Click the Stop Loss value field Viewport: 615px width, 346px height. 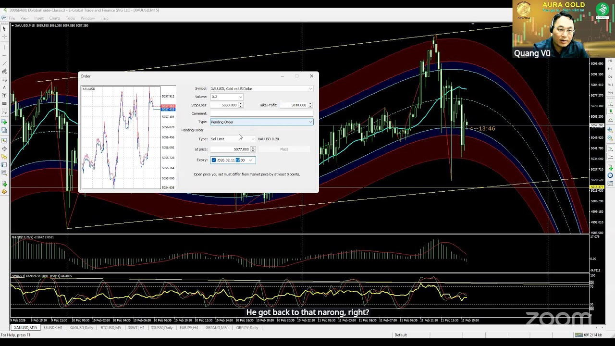[224, 105]
